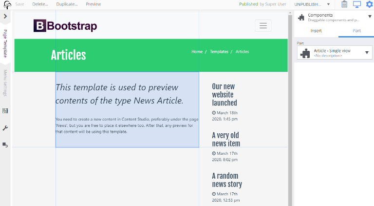Viewport: 374px width, 206px height.
Task: Click the page preview vertical scrollbar
Action: [x=290, y=109]
